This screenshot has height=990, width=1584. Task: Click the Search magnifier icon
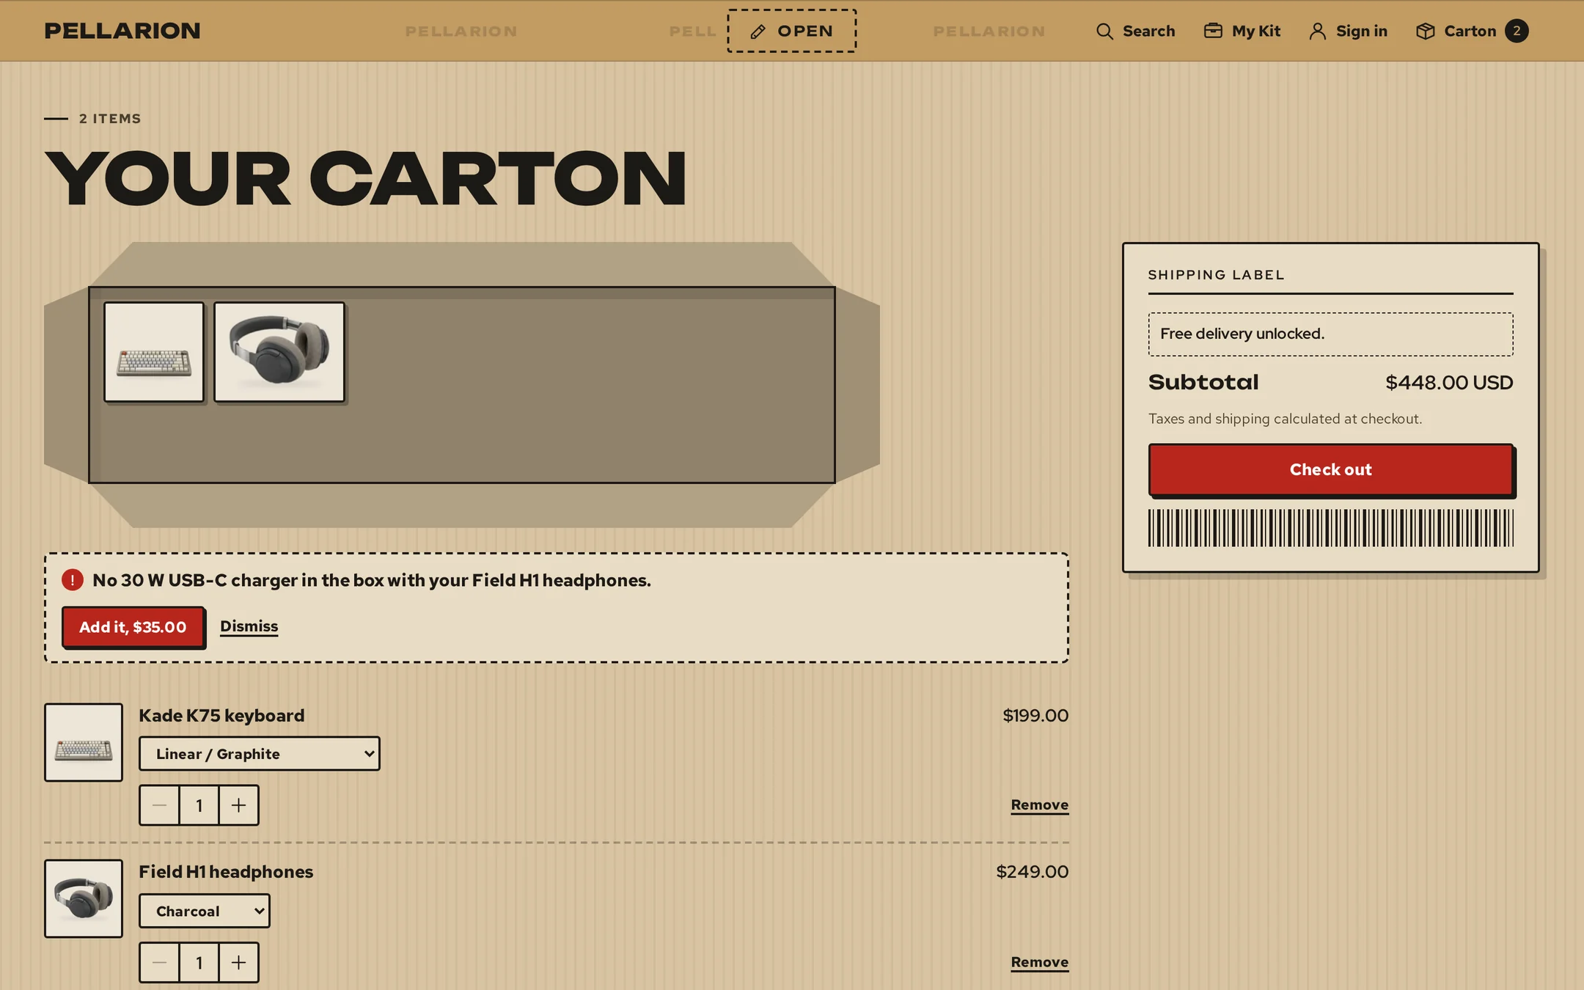click(1104, 32)
